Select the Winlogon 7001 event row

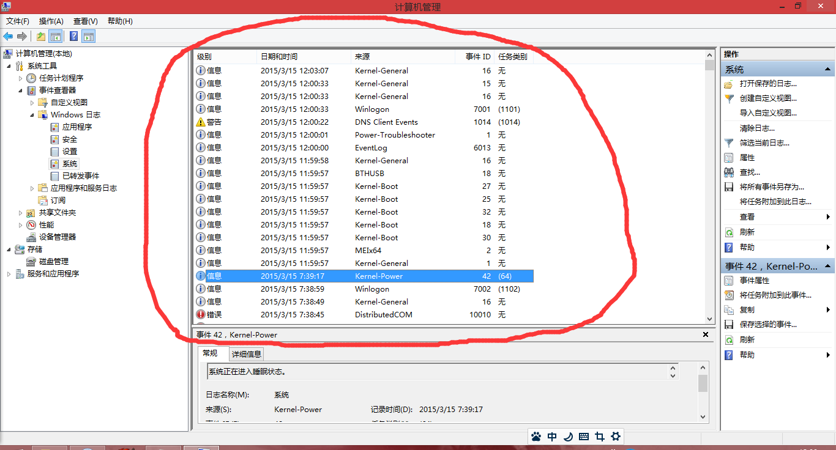pyautogui.click(x=364, y=109)
